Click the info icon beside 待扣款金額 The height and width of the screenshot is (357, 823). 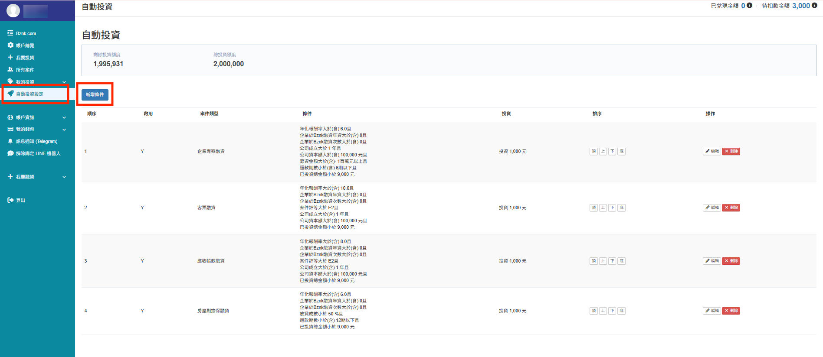pyautogui.click(x=814, y=6)
